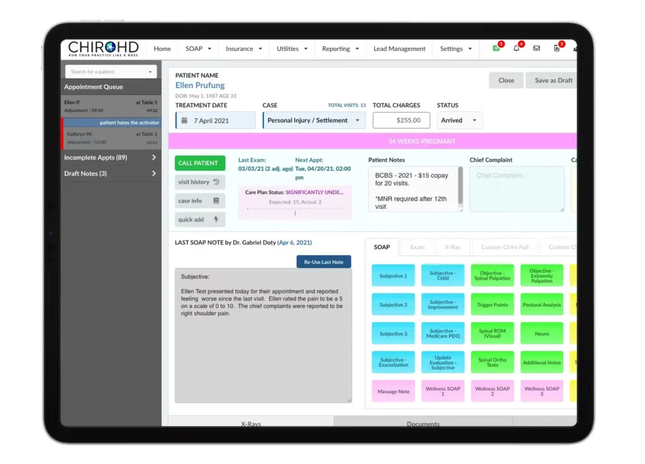
Task: Expand the Draft Notes (3) section
Action: point(110,174)
